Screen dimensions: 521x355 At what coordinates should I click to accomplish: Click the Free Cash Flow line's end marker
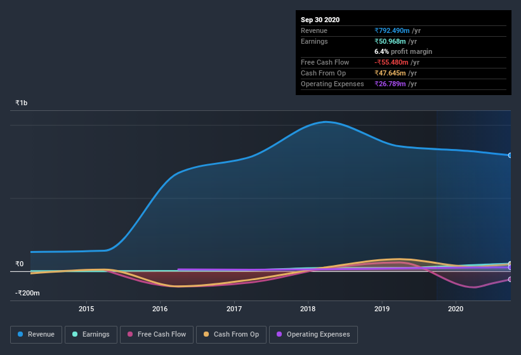pos(510,280)
